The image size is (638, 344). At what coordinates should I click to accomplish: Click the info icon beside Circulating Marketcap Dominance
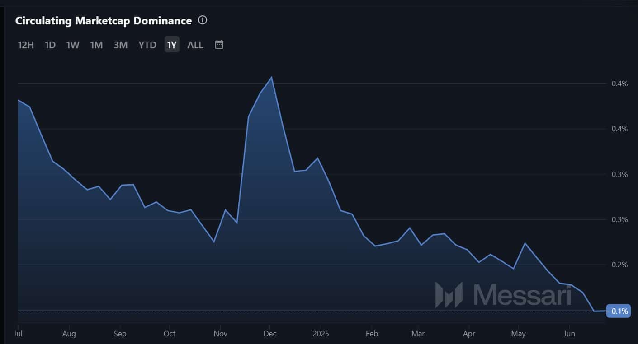pyautogui.click(x=203, y=20)
